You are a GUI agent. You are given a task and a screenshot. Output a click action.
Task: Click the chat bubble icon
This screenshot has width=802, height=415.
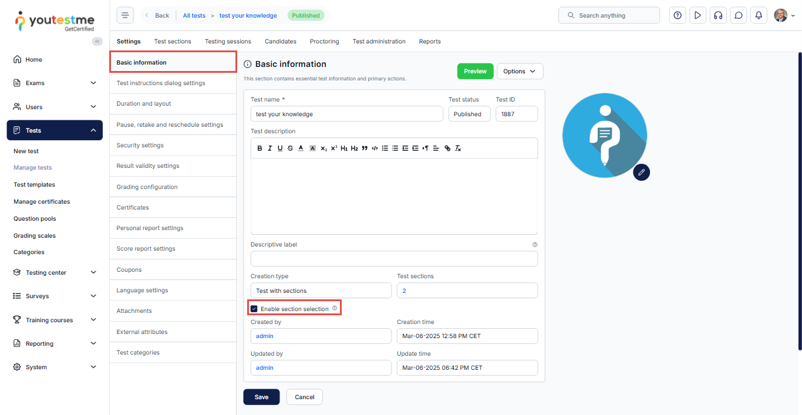pyautogui.click(x=739, y=15)
